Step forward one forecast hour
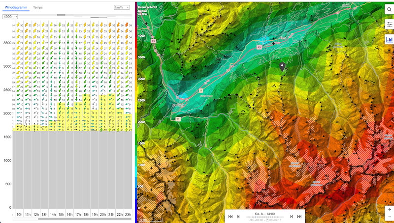 [x=291, y=216]
